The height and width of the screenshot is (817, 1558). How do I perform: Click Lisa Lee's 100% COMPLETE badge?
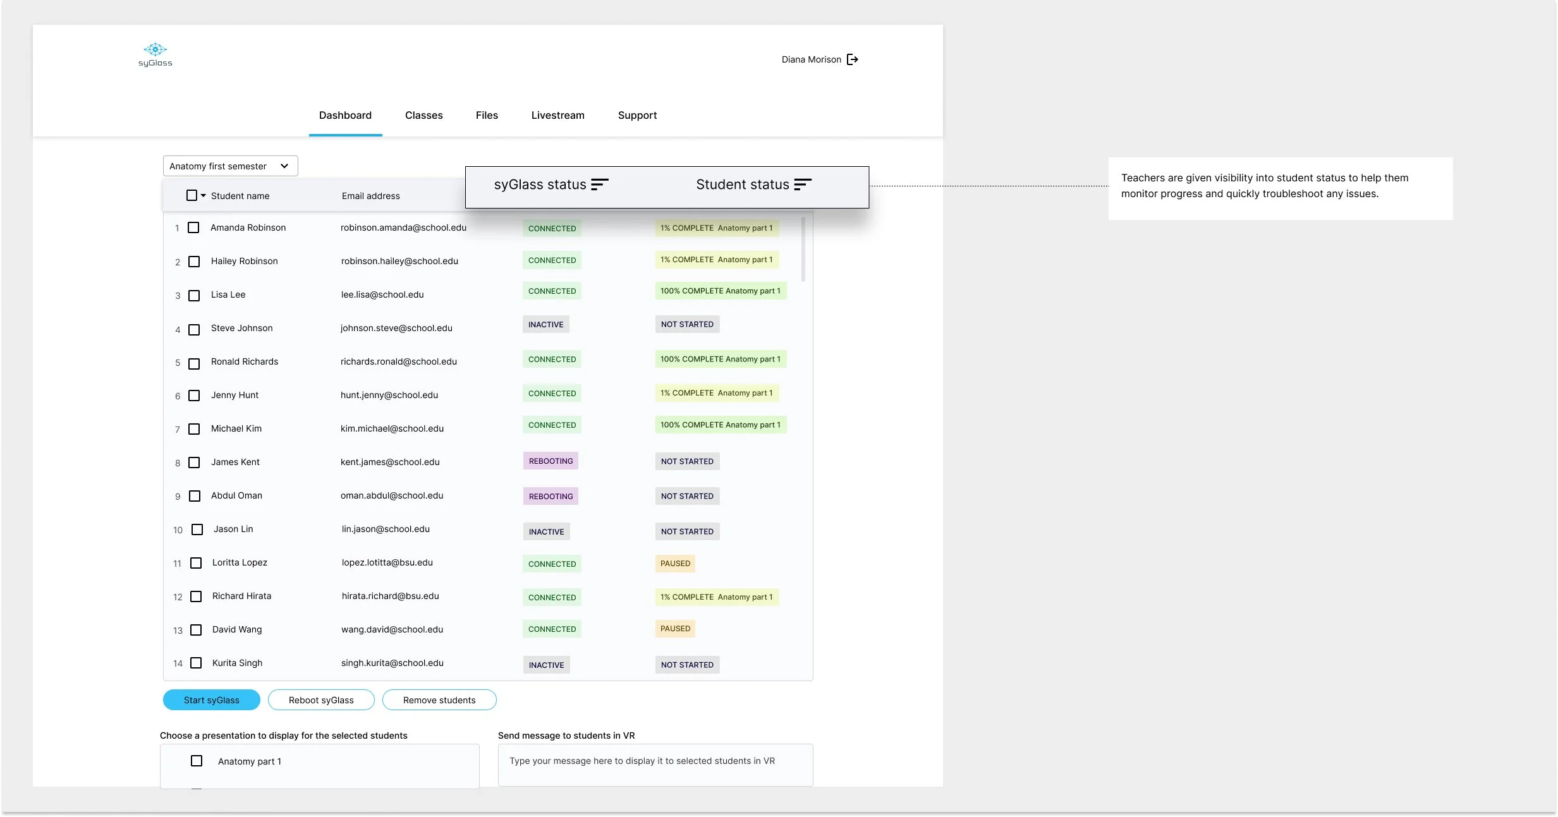click(x=720, y=291)
